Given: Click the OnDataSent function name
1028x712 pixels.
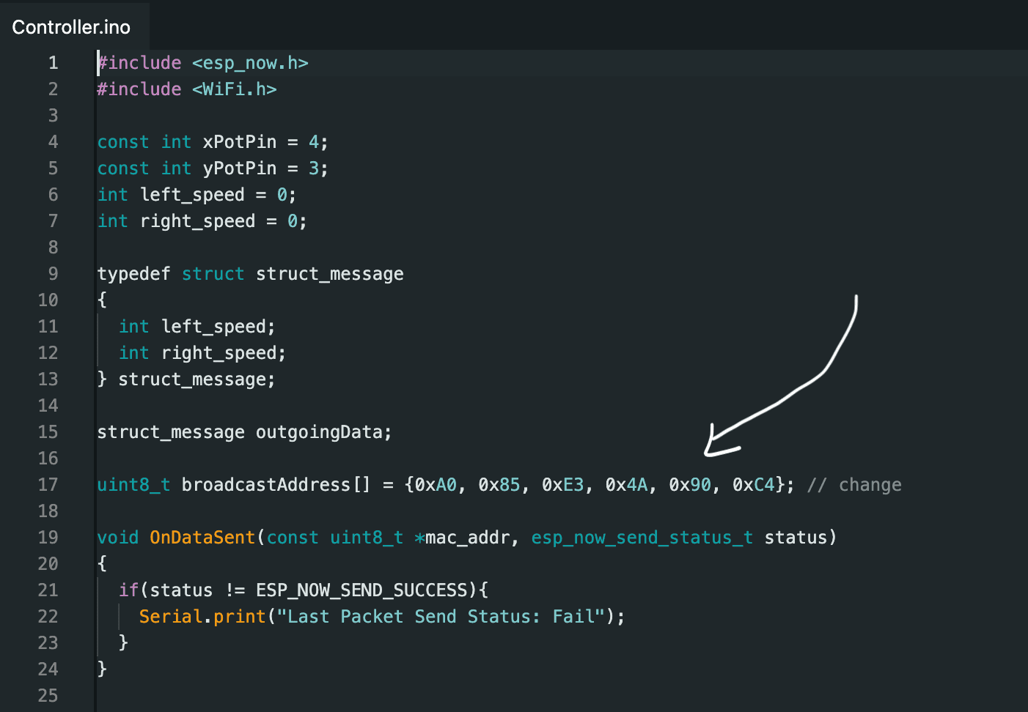Looking at the screenshot, I should pyautogui.click(x=202, y=538).
